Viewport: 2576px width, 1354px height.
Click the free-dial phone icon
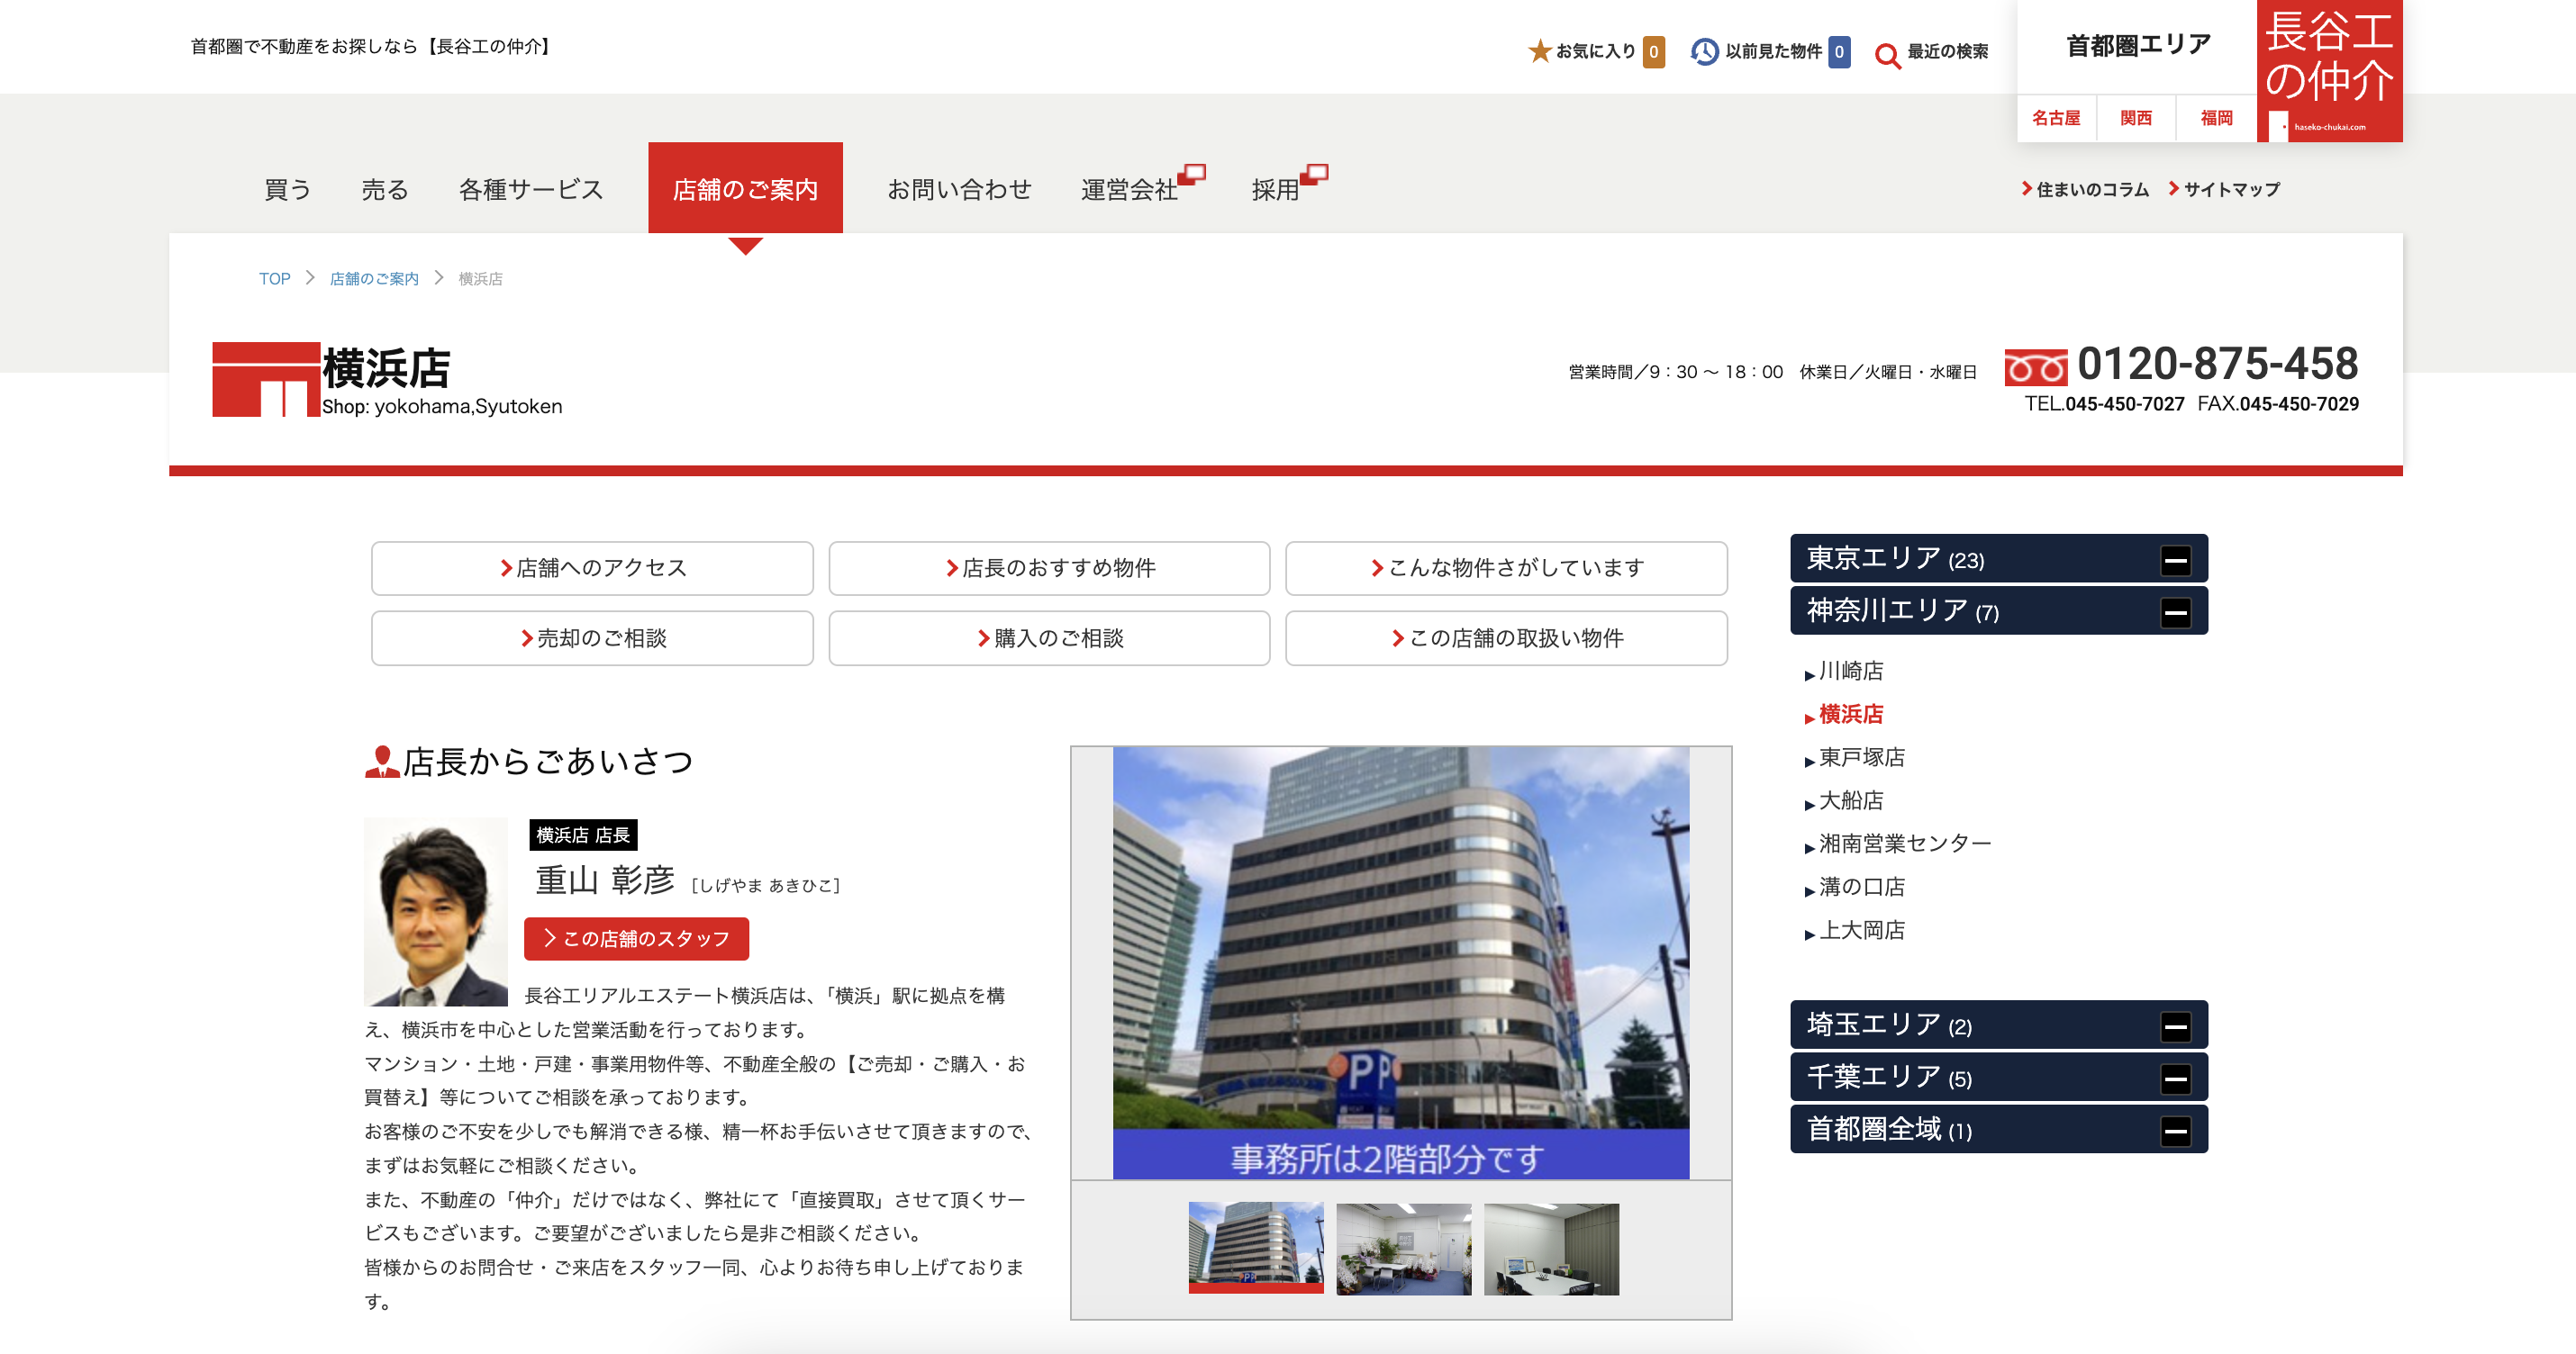click(2036, 367)
